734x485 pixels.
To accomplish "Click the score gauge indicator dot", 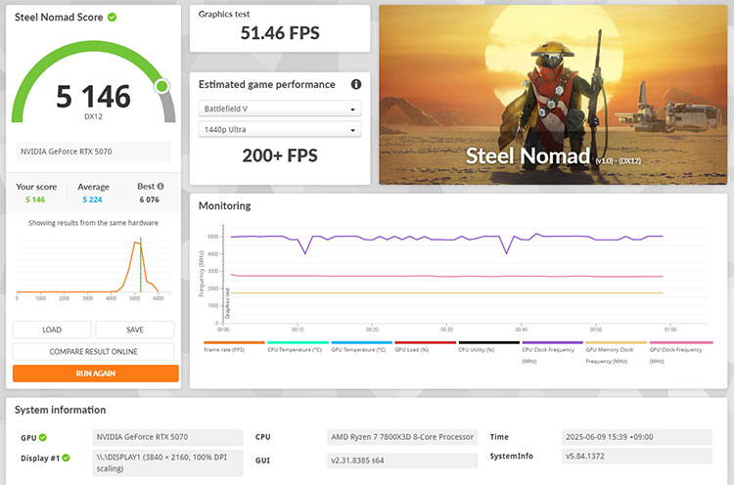I will coord(162,86).
